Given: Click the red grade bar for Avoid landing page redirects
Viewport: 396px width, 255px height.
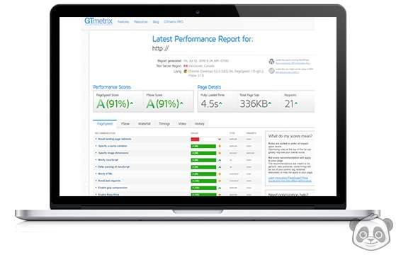Looking at the screenshot, I should coord(195,139).
